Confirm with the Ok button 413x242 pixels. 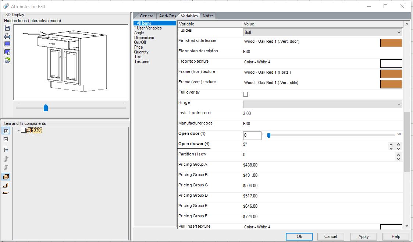[299, 236]
